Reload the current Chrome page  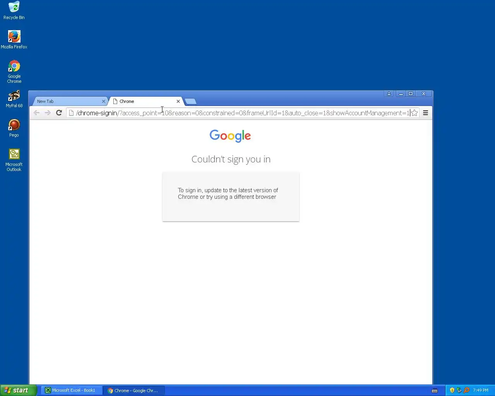(59, 113)
